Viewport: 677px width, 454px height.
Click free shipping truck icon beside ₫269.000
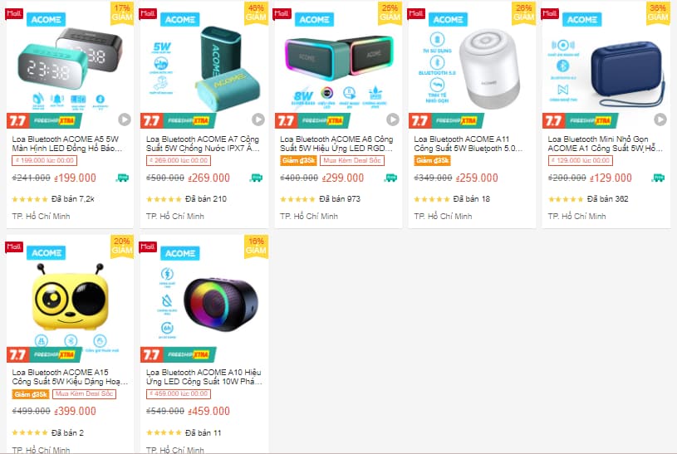(257, 178)
